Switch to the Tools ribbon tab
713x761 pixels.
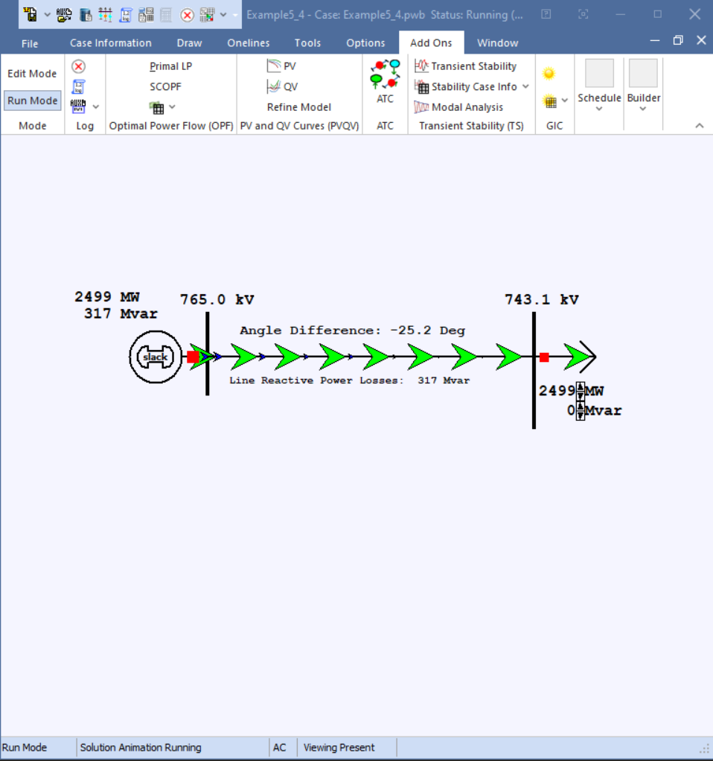click(307, 42)
